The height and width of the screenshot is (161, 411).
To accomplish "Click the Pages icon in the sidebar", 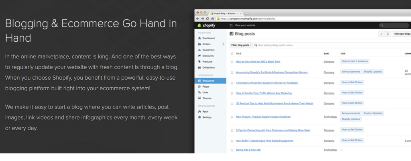I will [199, 87].
